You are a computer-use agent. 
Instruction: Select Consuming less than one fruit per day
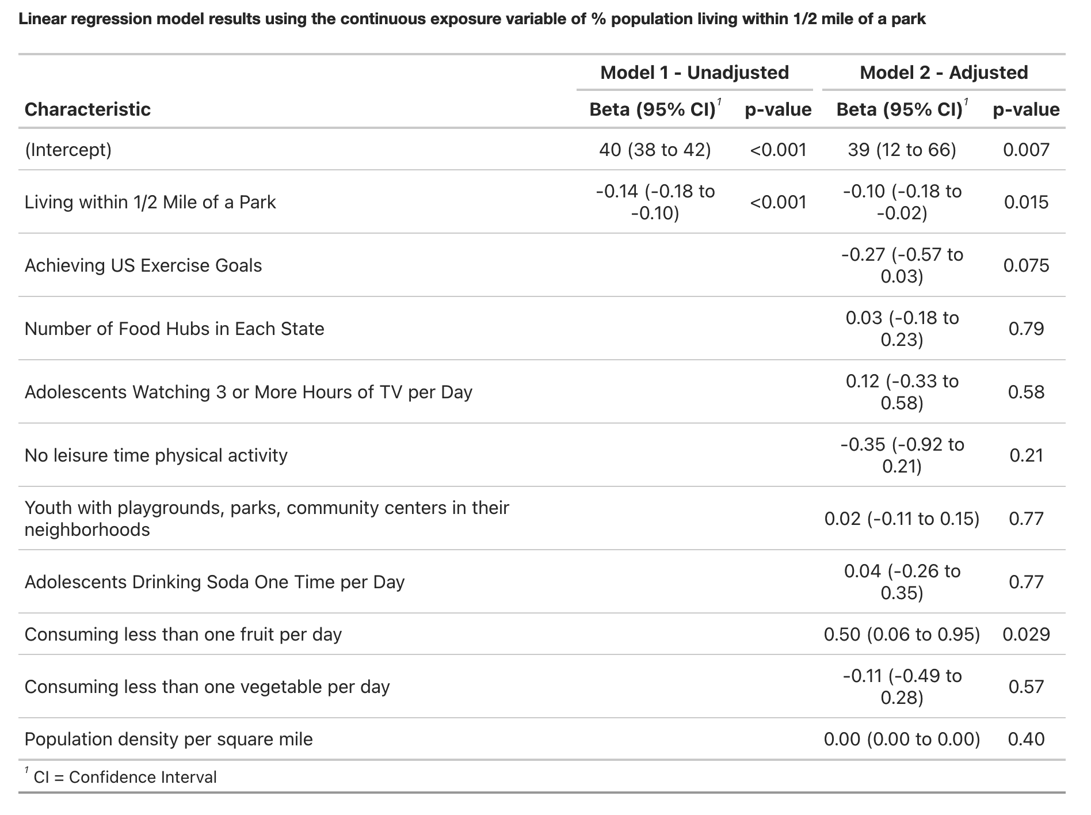tap(183, 634)
